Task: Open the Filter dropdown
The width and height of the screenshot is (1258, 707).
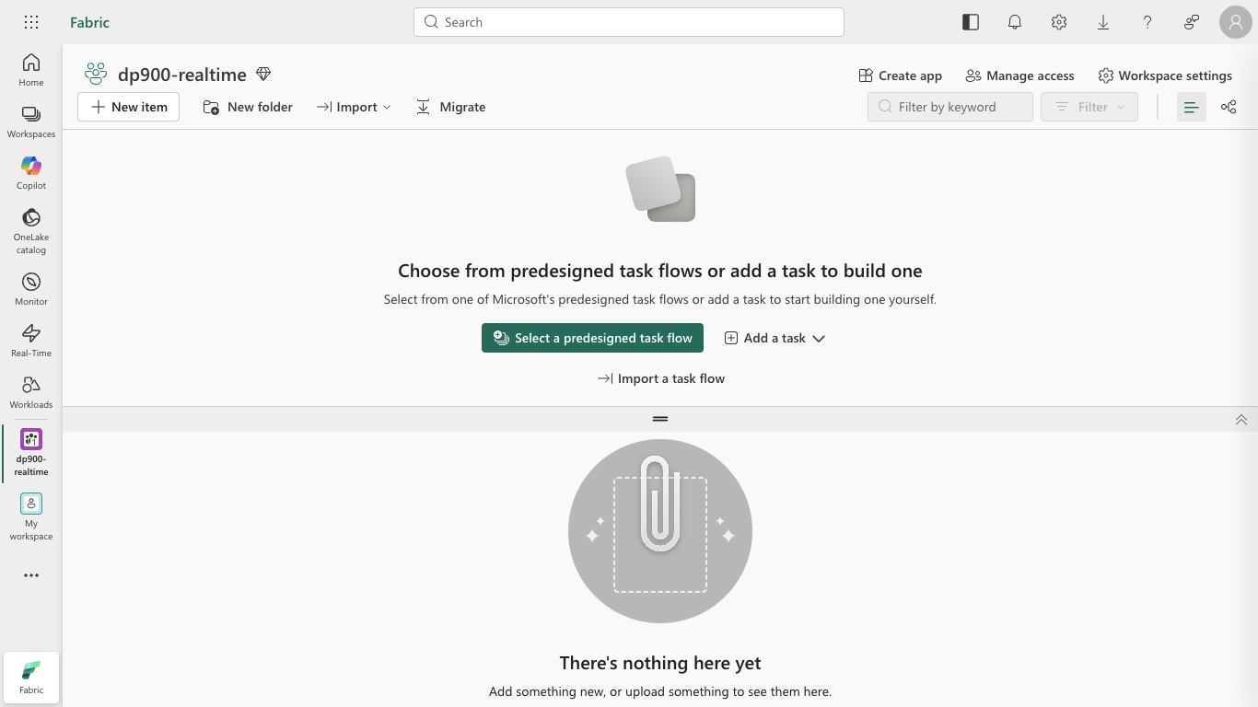Action: tap(1089, 107)
